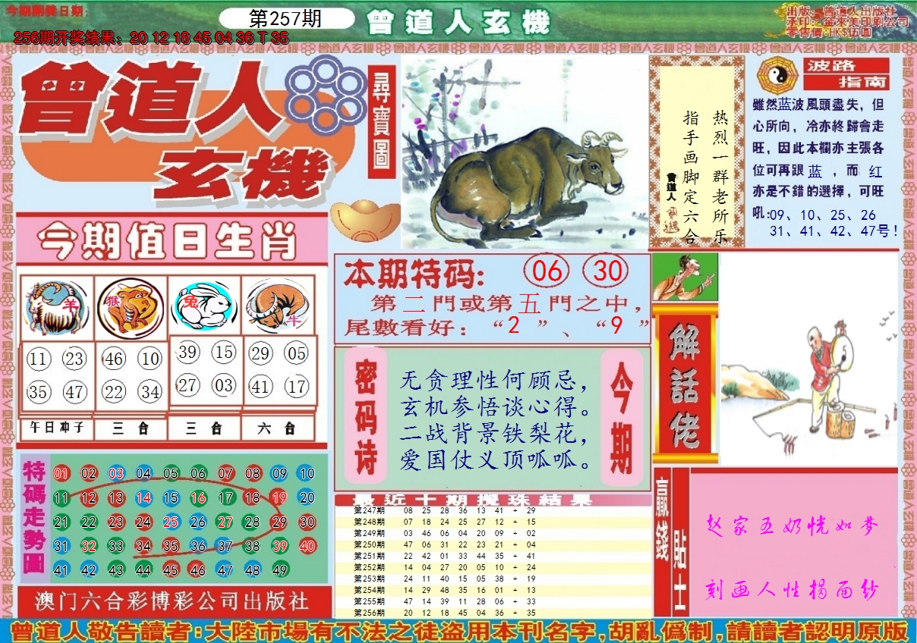Click circled number 15 under the rabbit
This screenshot has height=643, width=917.
223,352
